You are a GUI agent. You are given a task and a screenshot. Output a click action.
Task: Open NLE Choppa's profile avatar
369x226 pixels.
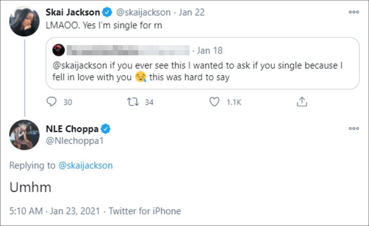click(x=24, y=135)
